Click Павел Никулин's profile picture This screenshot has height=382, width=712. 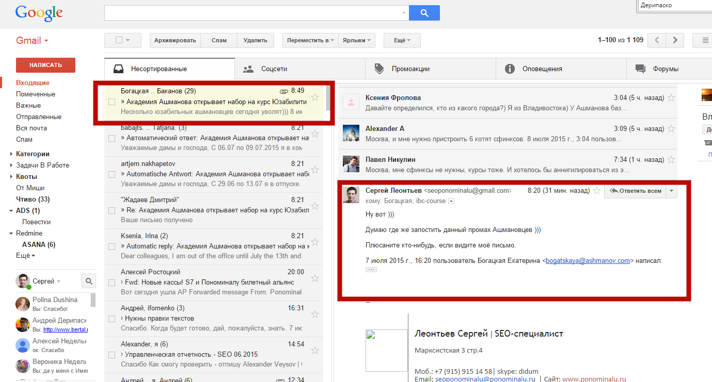point(351,164)
